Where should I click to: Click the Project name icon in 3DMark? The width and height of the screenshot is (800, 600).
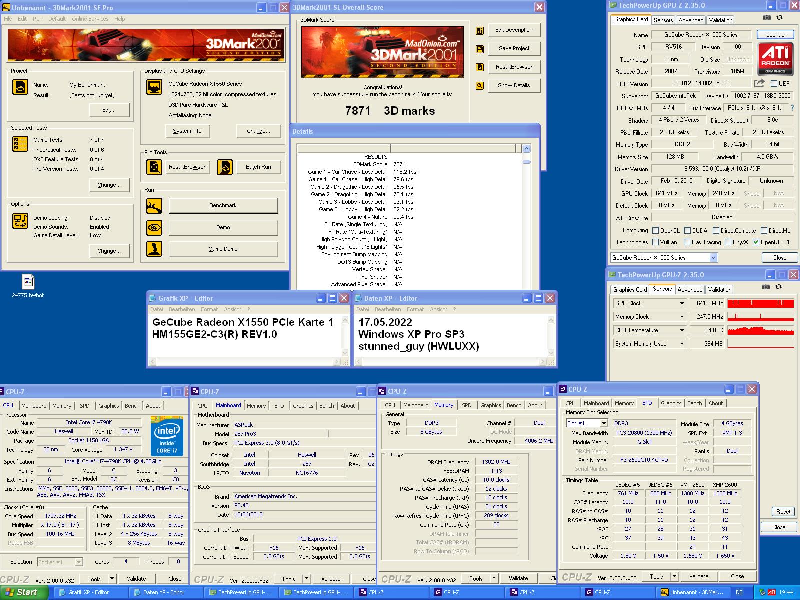click(20, 87)
